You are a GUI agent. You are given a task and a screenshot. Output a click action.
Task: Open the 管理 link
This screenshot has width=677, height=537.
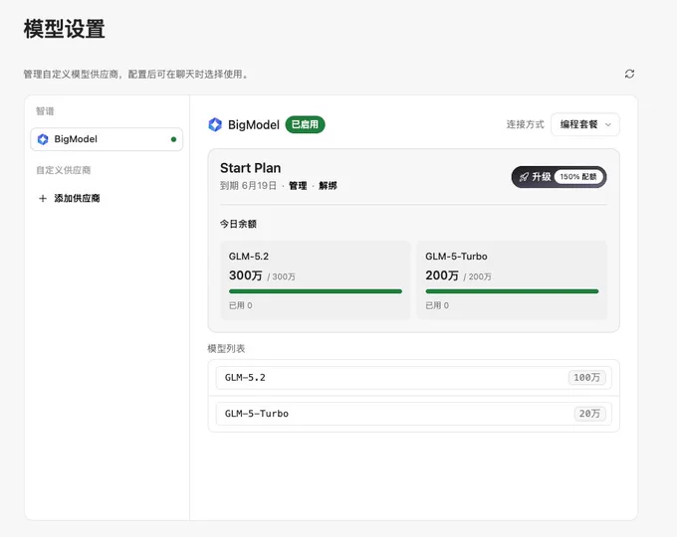pyautogui.click(x=298, y=186)
